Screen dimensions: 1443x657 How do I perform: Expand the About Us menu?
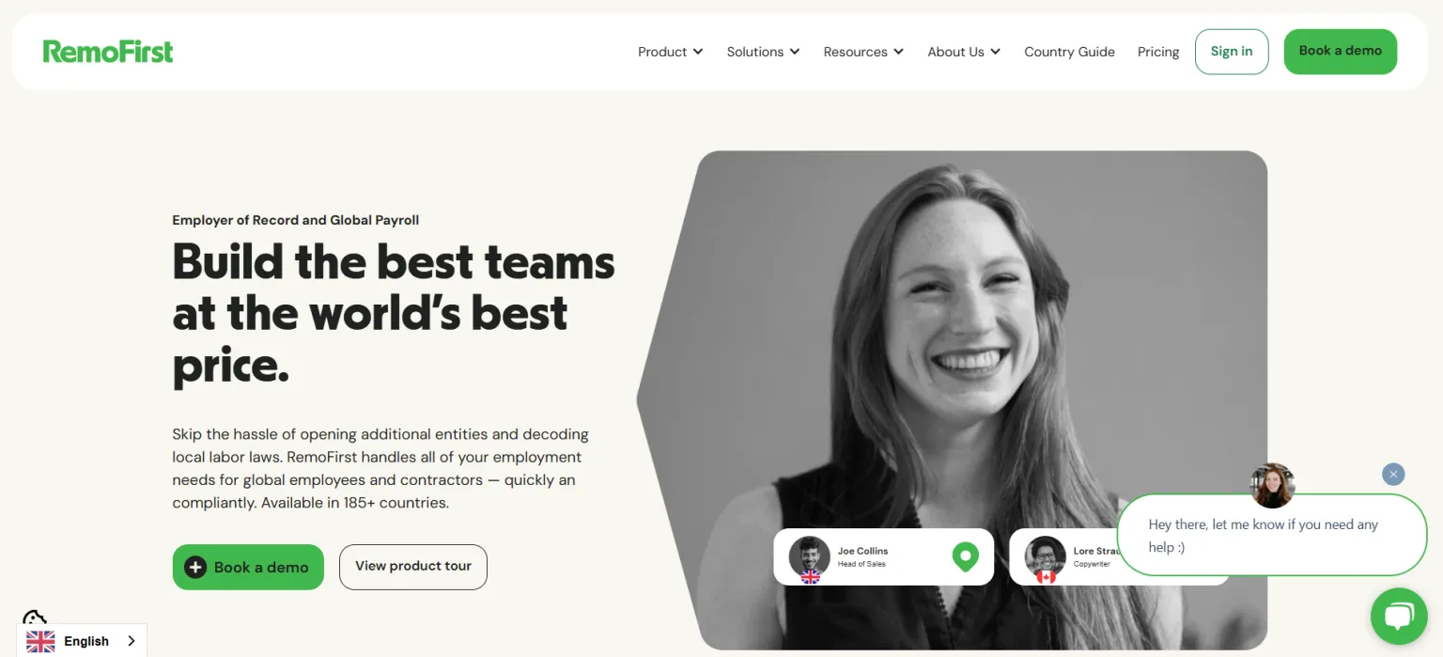click(x=964, y=52)
